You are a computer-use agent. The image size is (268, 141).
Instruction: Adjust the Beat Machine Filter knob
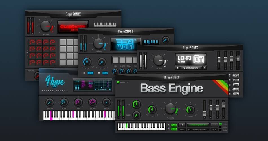(x=102, y=62)
